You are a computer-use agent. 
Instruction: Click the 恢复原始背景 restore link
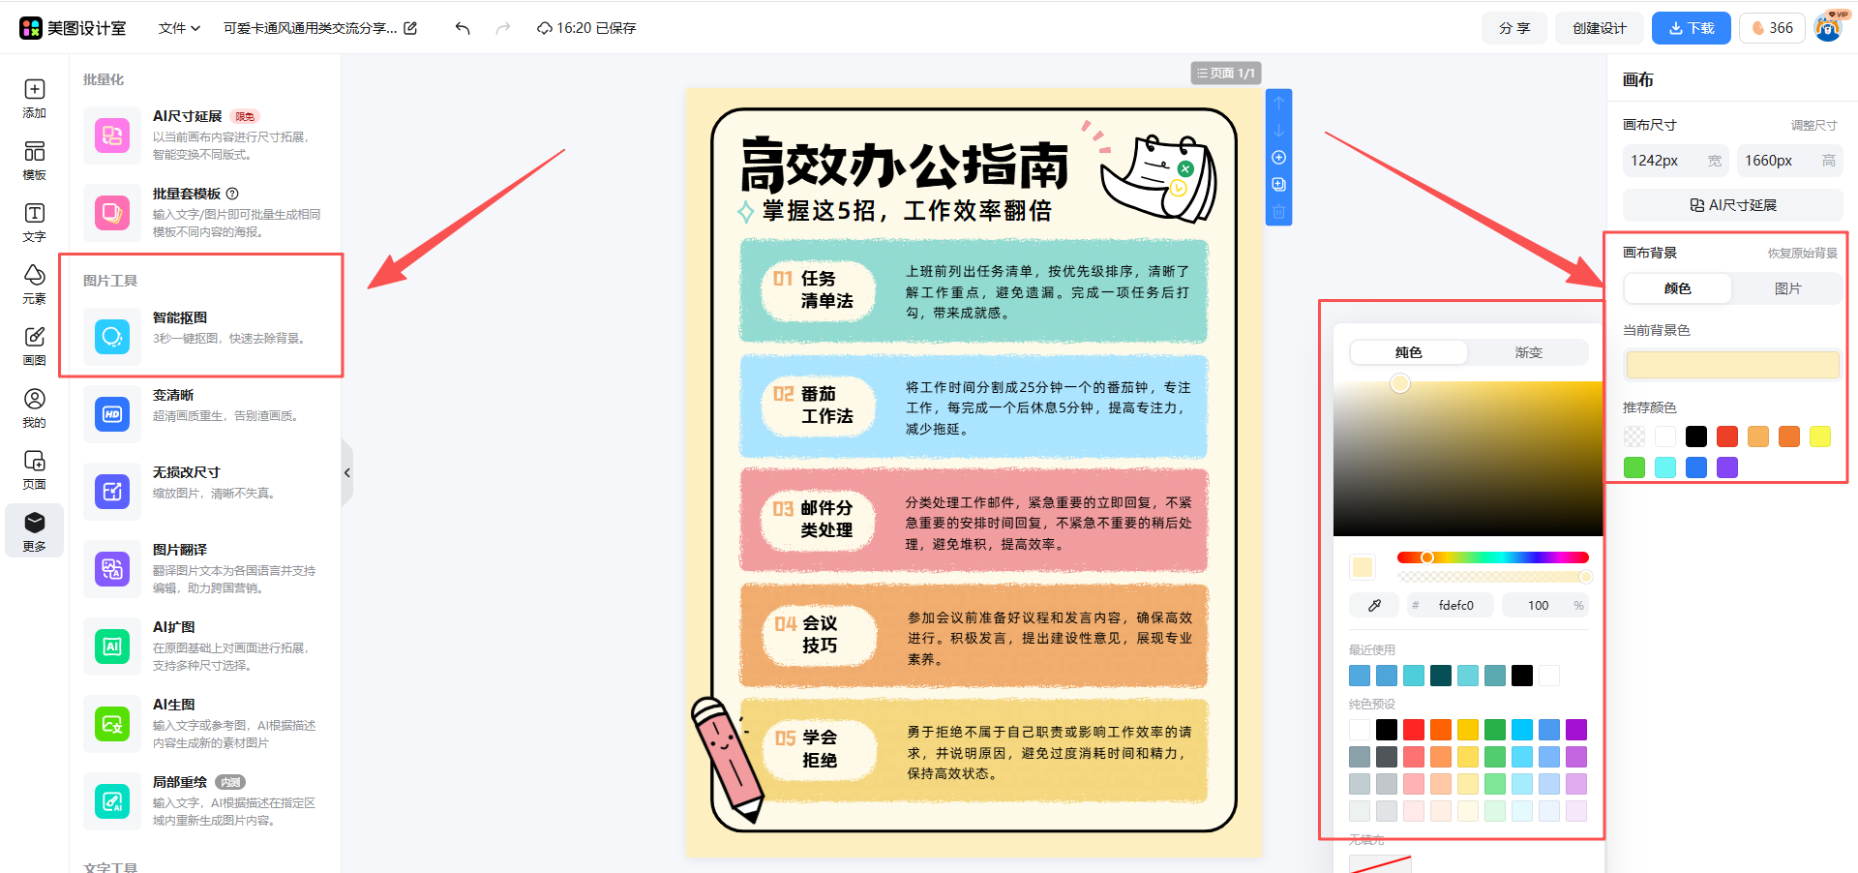[x=1802, y=253]
